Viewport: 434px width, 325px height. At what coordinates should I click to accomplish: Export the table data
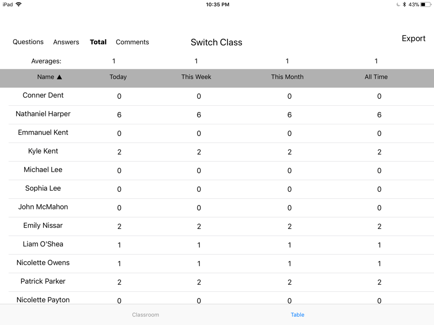(x=414, y=39)
